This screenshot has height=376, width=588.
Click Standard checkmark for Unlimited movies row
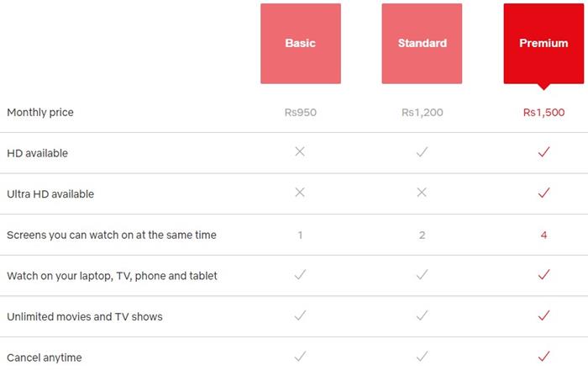tap(422, 315)
